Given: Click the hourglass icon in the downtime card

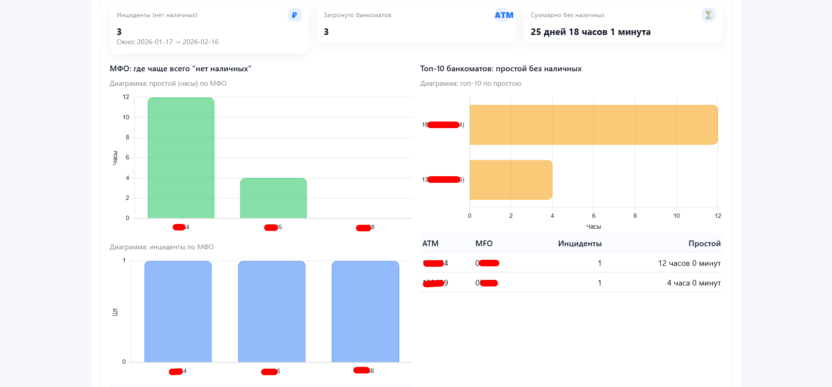Looking at the screenshot, I should pos(708,15).
